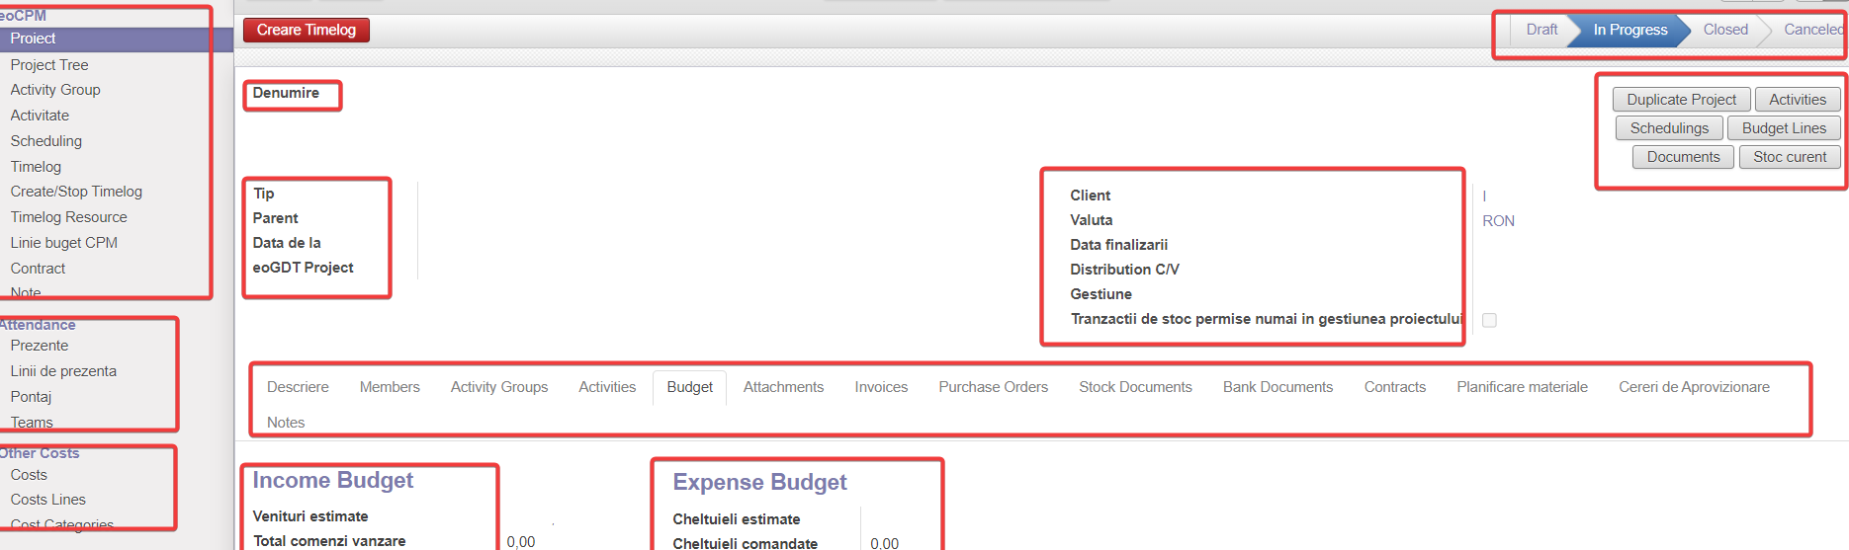Go to the Notes tab
The image size is (1849, 550).
(x=286, y=423)
